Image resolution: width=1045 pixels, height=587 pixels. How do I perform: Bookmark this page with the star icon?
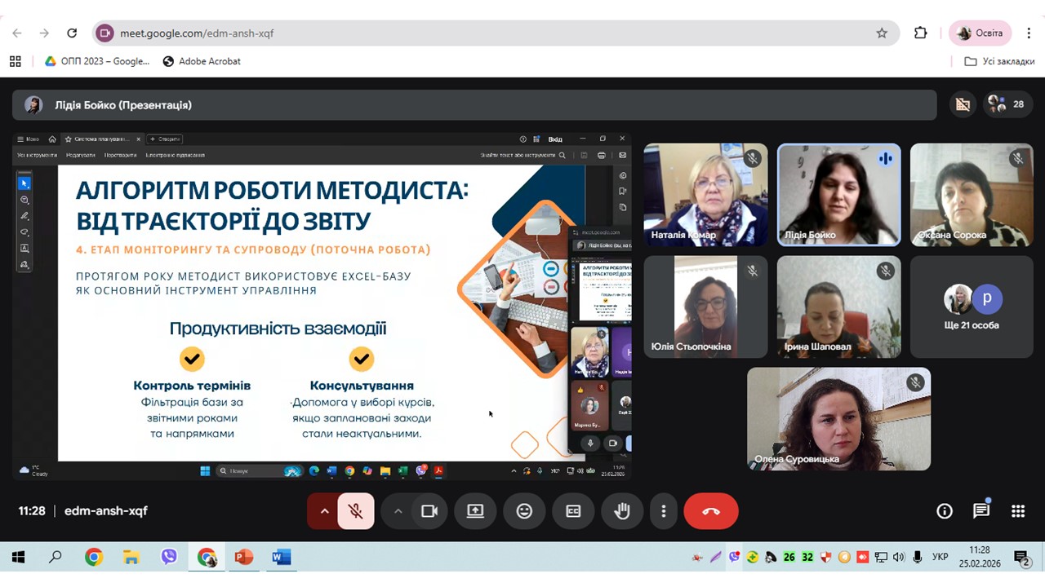point(882,33)
